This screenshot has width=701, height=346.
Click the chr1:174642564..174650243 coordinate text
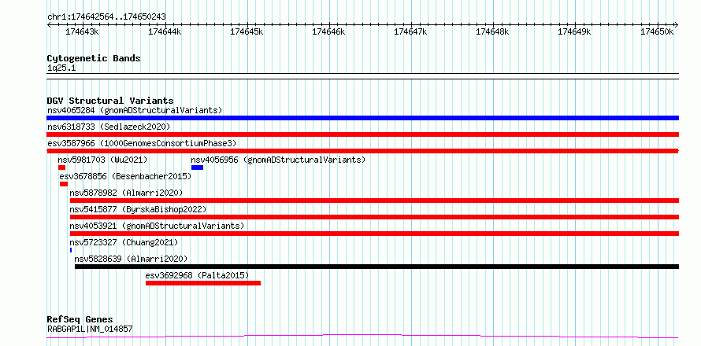[106, 17]
